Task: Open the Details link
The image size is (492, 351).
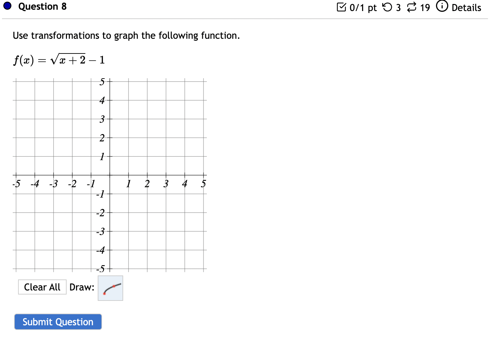Action: (467, 7)
